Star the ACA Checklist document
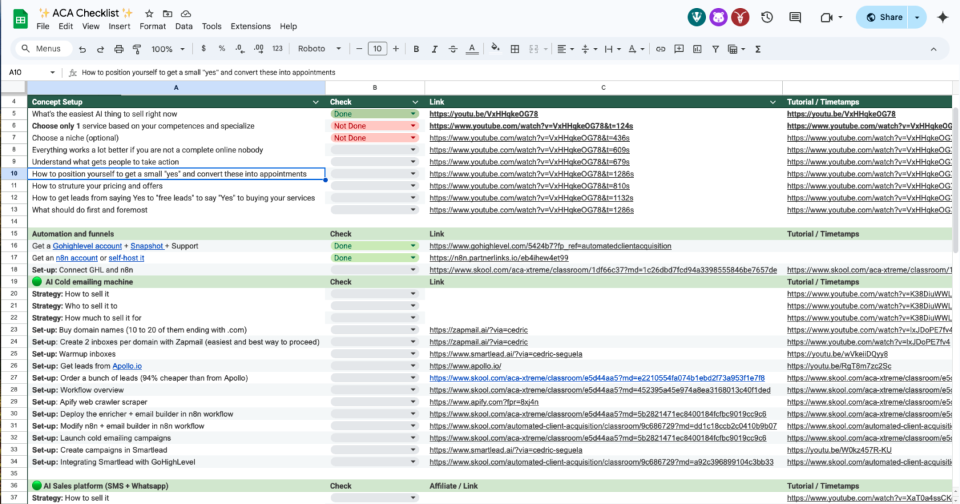Image resolution: width=960 pixels, height=504 pixels. coord(149,13)
